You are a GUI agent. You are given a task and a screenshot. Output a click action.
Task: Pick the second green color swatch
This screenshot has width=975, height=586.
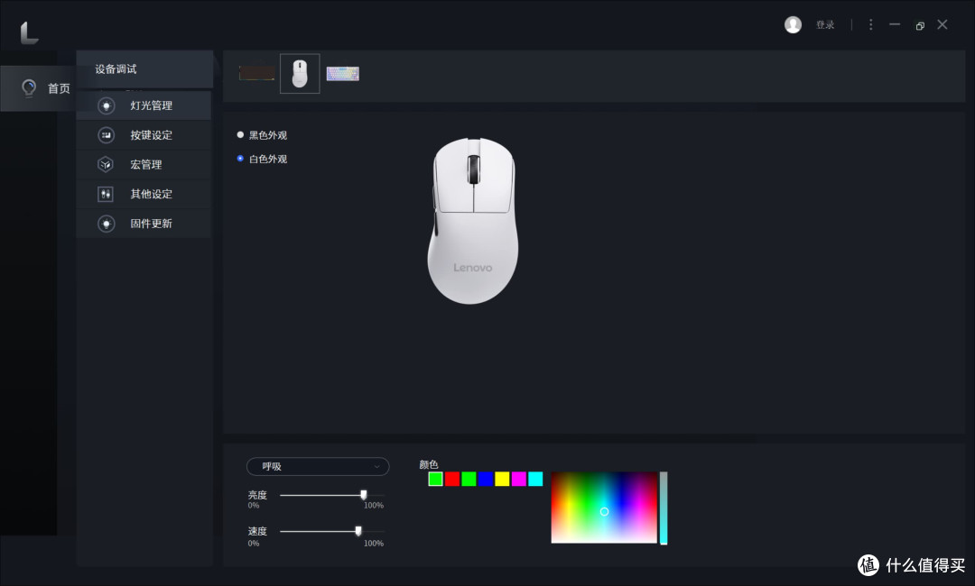pos(469,479)
